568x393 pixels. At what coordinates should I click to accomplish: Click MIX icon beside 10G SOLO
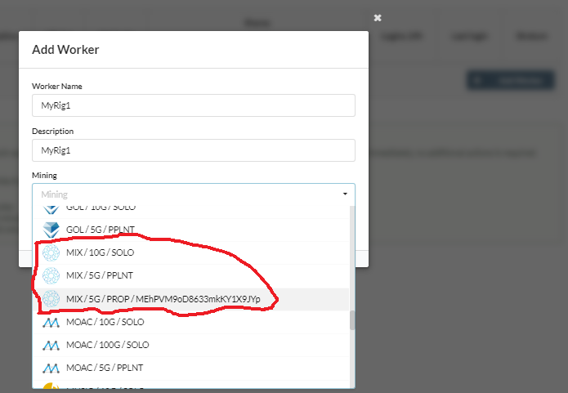51,252
